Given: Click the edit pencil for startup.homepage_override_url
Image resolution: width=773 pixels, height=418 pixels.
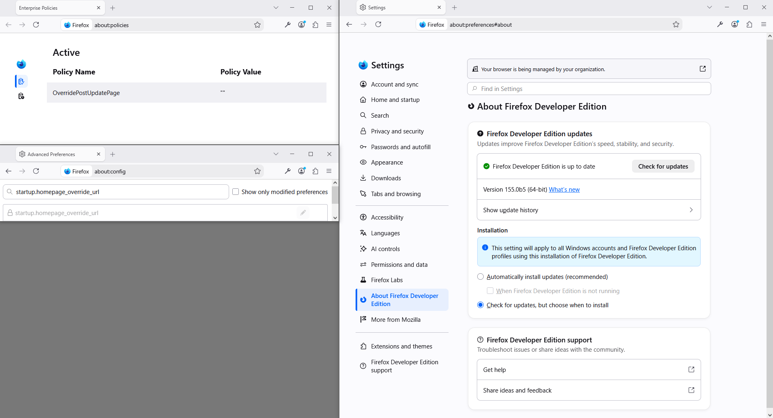Looking at the screenshot, I should tap(303, 213).
